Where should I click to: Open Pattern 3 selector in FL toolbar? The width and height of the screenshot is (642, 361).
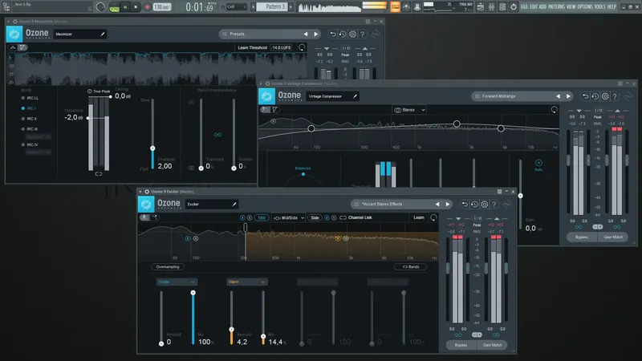(x=274, y=7)
